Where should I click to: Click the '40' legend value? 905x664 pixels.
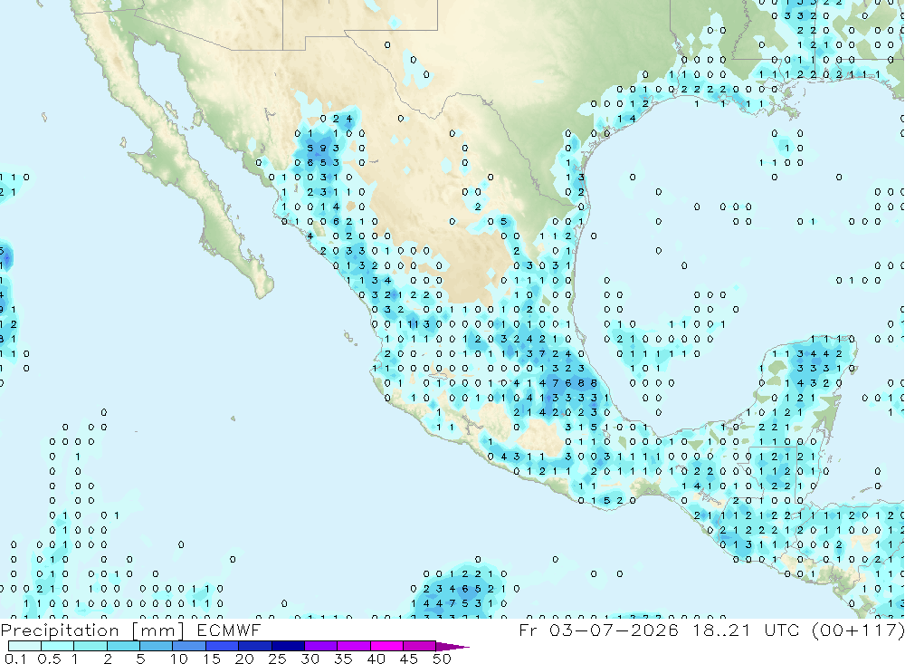(376, 659)
